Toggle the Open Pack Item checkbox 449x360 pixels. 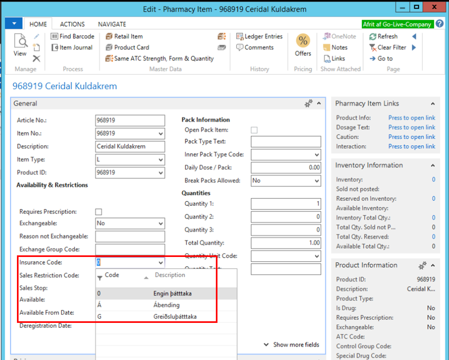tap(254, 130)
